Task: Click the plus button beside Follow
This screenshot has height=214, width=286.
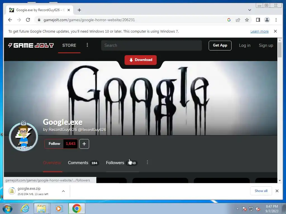Action: pos(84,144)
